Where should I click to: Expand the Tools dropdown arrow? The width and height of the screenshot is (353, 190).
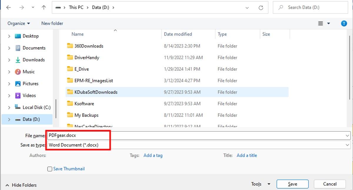pos(268,184)
